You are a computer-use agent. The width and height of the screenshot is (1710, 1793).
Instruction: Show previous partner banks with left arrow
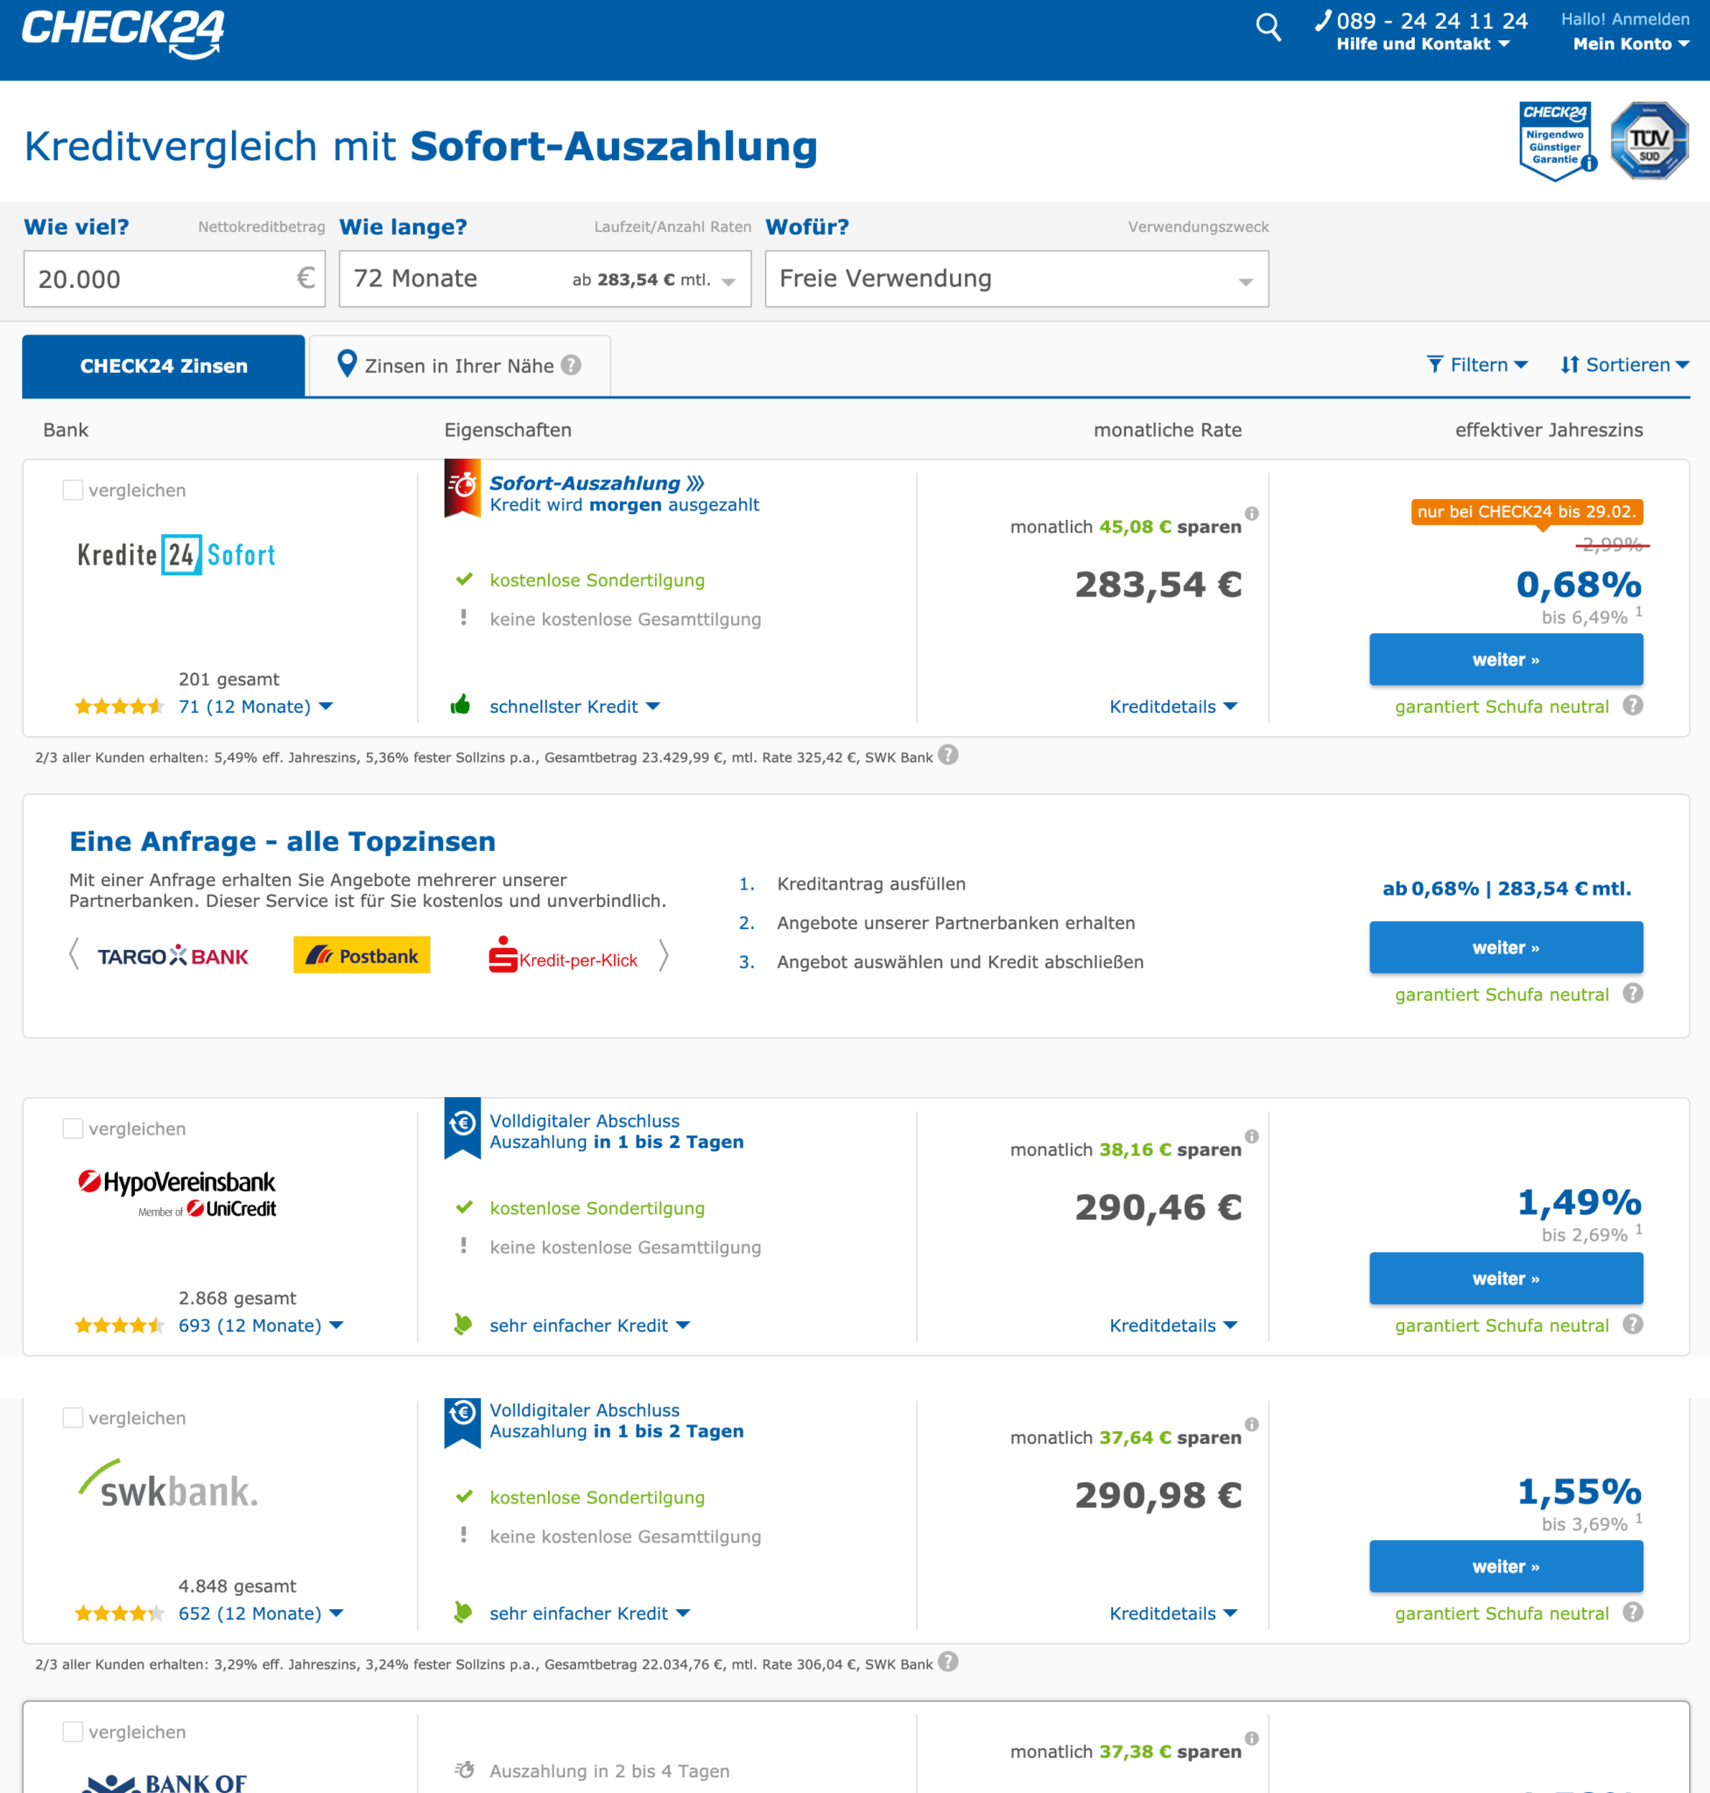[x=74, y=955]
